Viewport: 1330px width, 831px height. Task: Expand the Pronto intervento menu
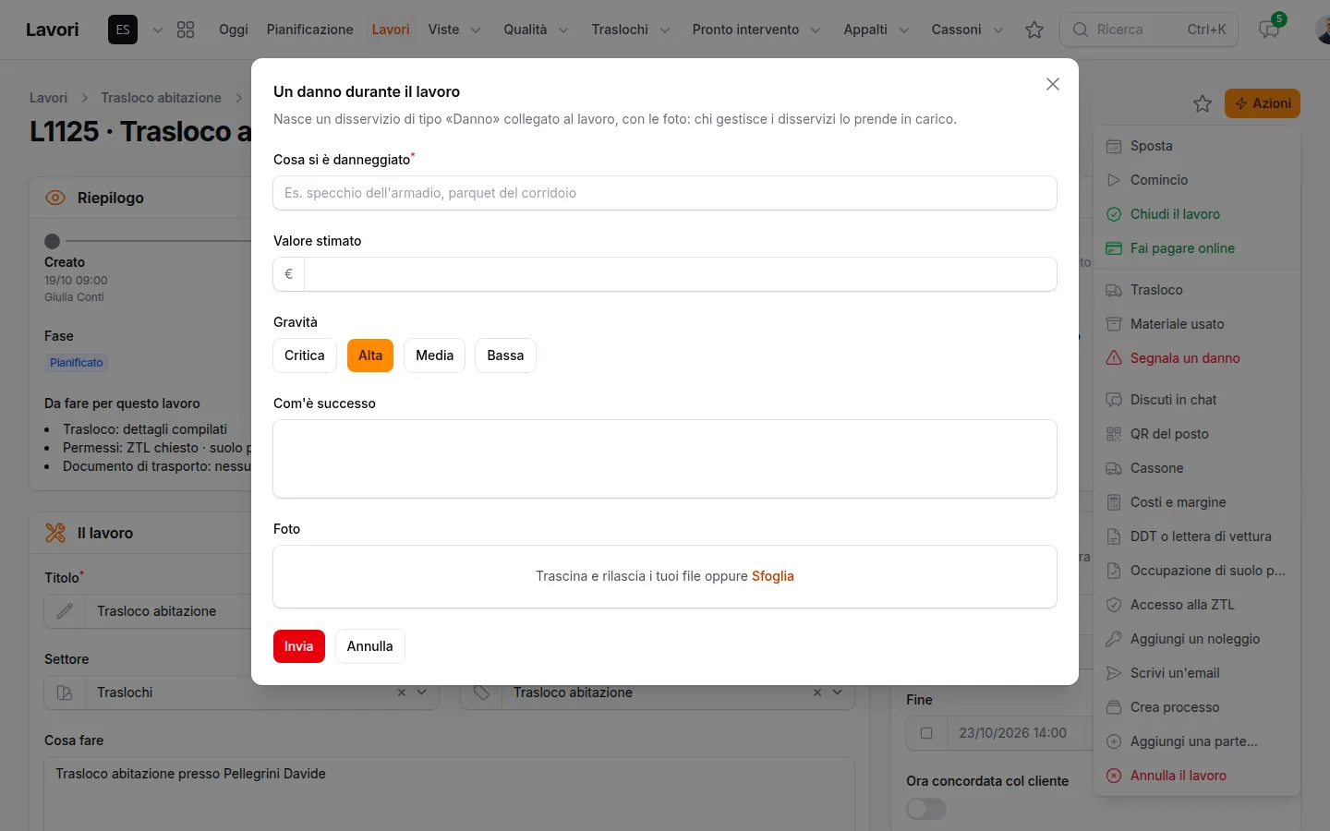[756, 30]
